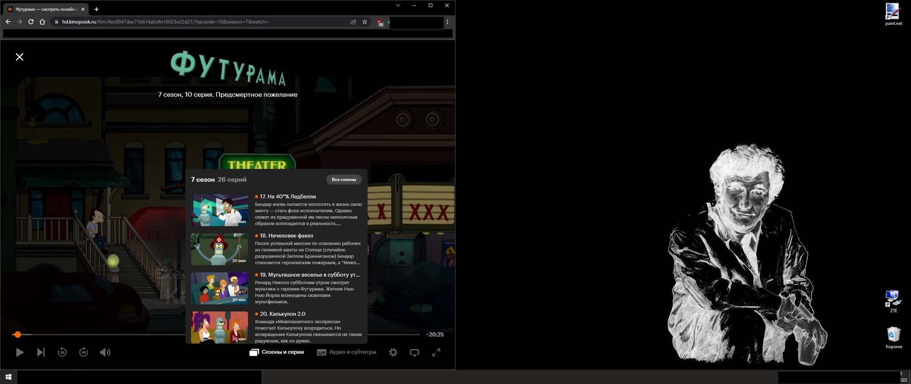
Task: Open Chrome three-dot menu
Action: (447, 22)
